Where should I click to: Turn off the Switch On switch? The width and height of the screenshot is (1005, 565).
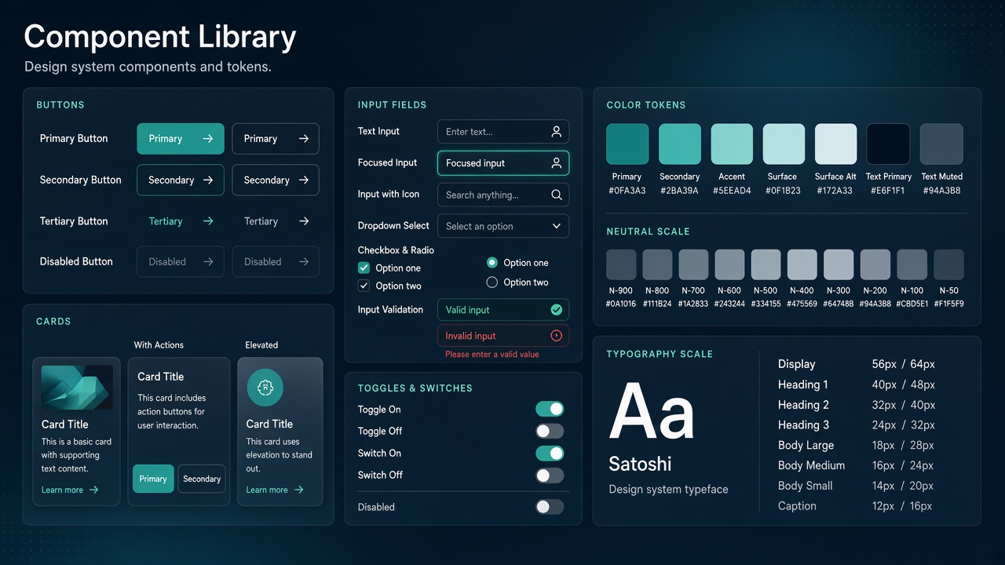[x=550, y=453]
